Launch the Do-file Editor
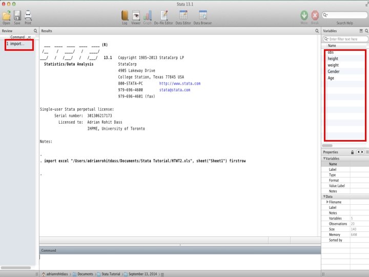This screenshot has width=369, height=277. [164, 16]
